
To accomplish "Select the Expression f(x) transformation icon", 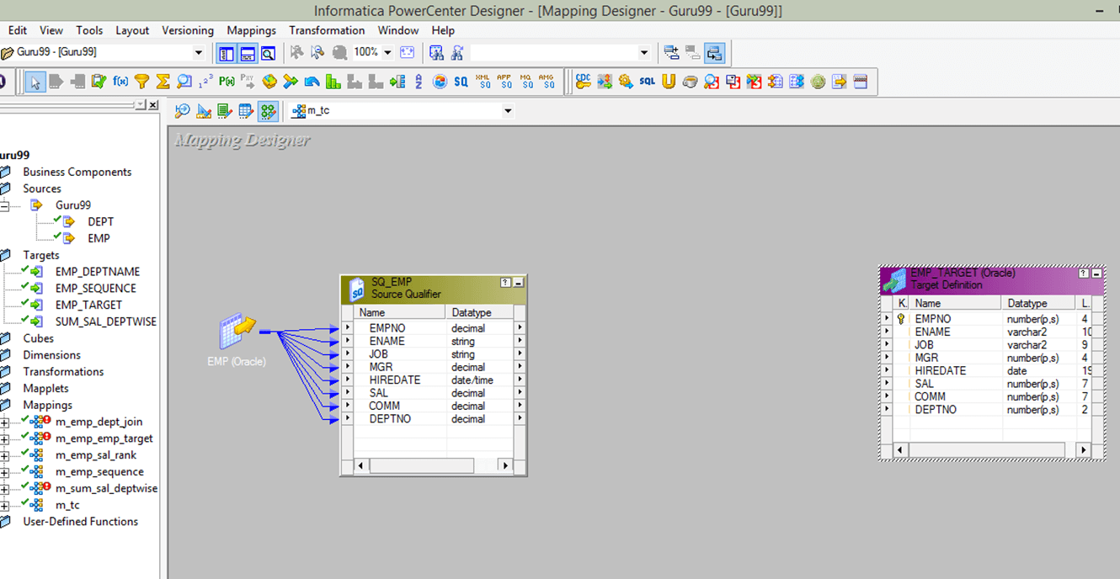I will pyautogui.click(x=120, y=82).
